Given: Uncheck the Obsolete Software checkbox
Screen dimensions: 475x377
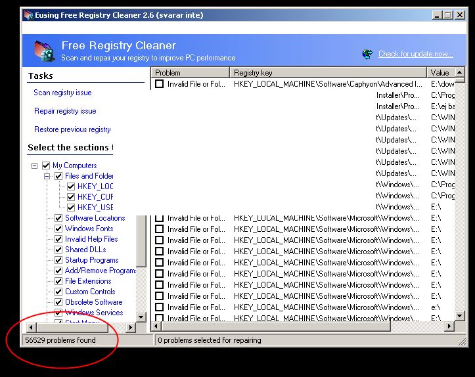Looking at the screenshot, I should pyautogui.click(x=58, y=302).
